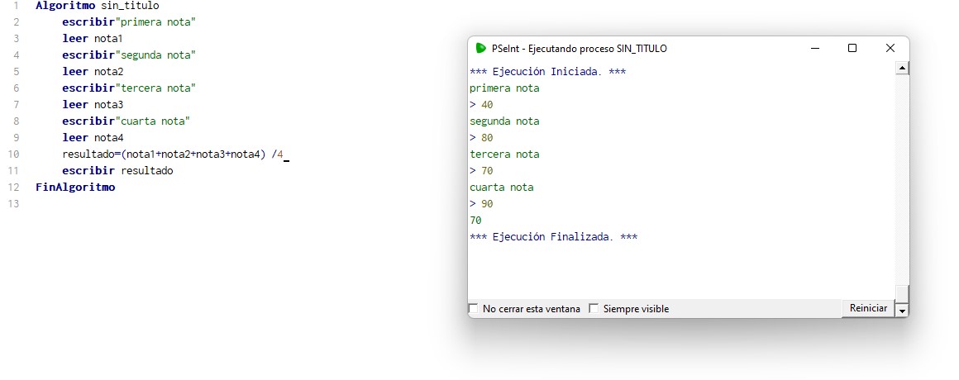Click the "Algoritmo" keyword in the editor
Image resolution: width=959 pixels, height=380 pixels.
point(65,6)
